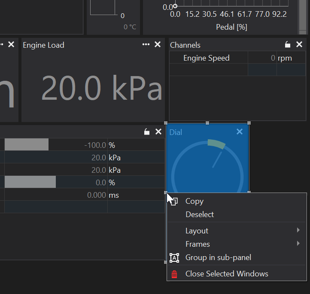
Task: Toggle the Channels panel lock icon
Action: click(288, 45)
